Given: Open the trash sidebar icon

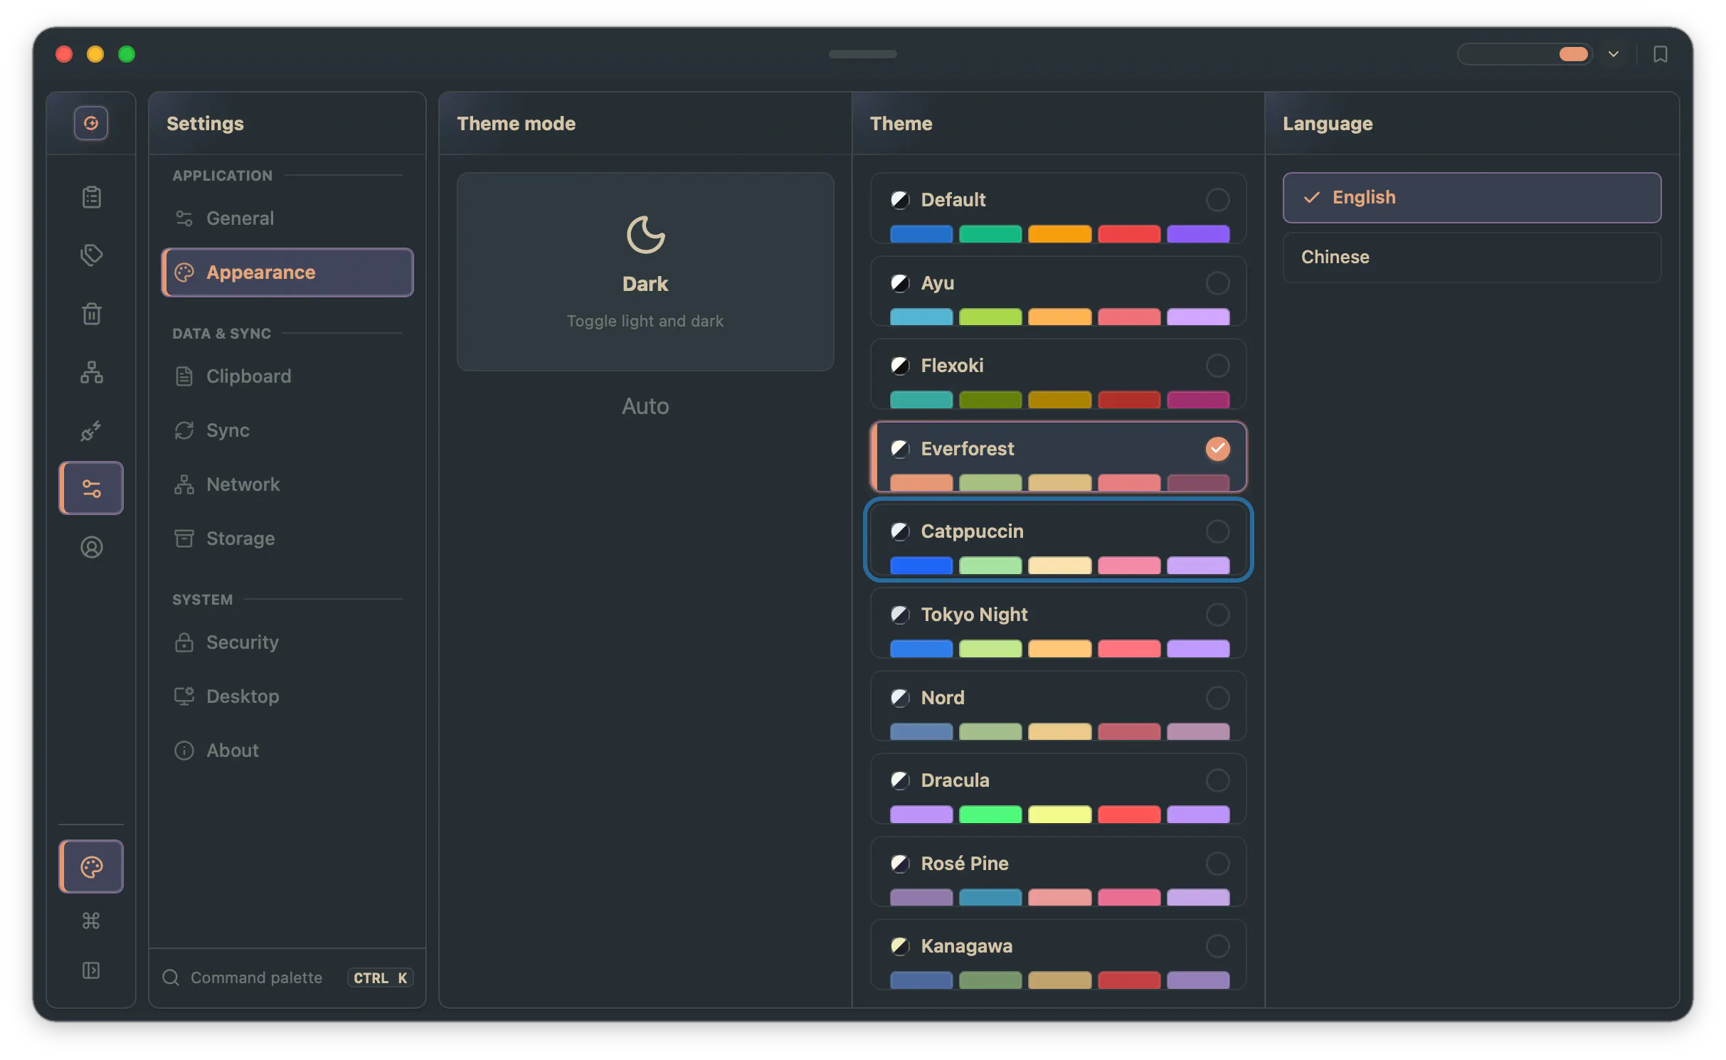Looking at the screenshot, I should (x=91, y=313).
